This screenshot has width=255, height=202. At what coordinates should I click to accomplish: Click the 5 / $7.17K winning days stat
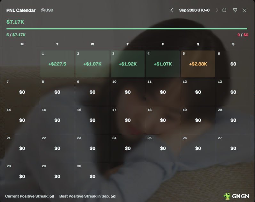pos(16,35)
